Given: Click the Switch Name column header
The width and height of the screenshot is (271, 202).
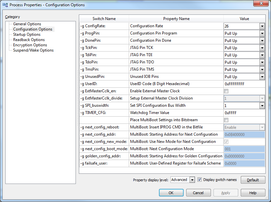Looking at the screenshot, I should tap(104, 19).
